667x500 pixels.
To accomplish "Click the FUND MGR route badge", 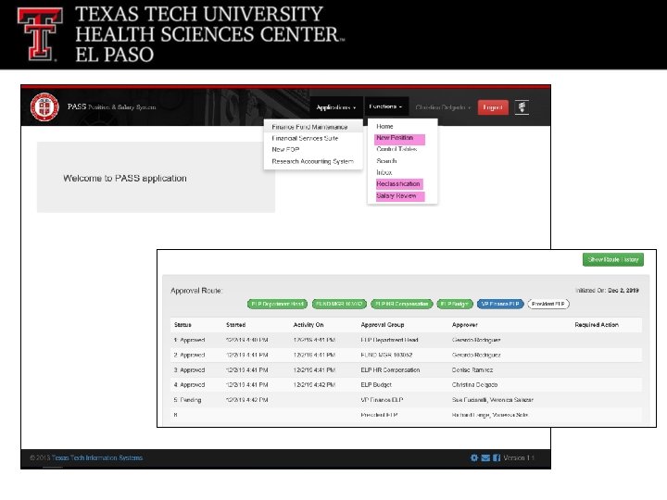I will (339, 304).
